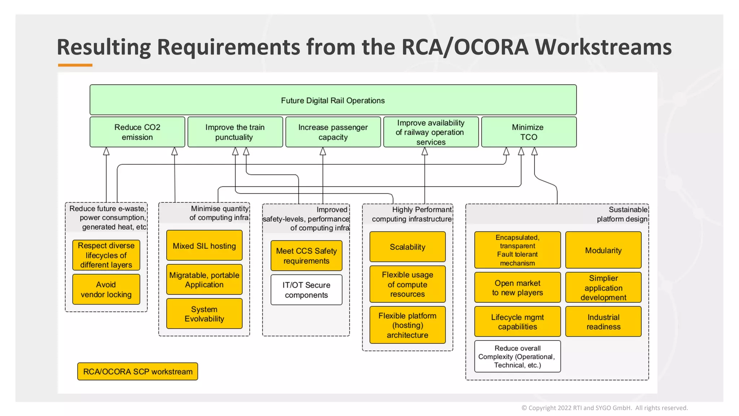The width and height of the screenshot is (739, 416).
Task: Click 'Migratable, portable Application' box
Action: pos(204,279)
